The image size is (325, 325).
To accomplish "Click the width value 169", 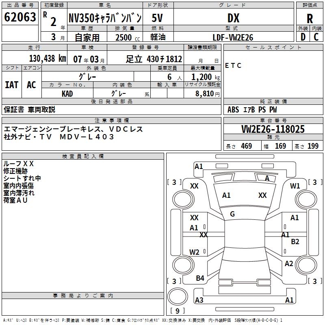I will click(280, 146).
